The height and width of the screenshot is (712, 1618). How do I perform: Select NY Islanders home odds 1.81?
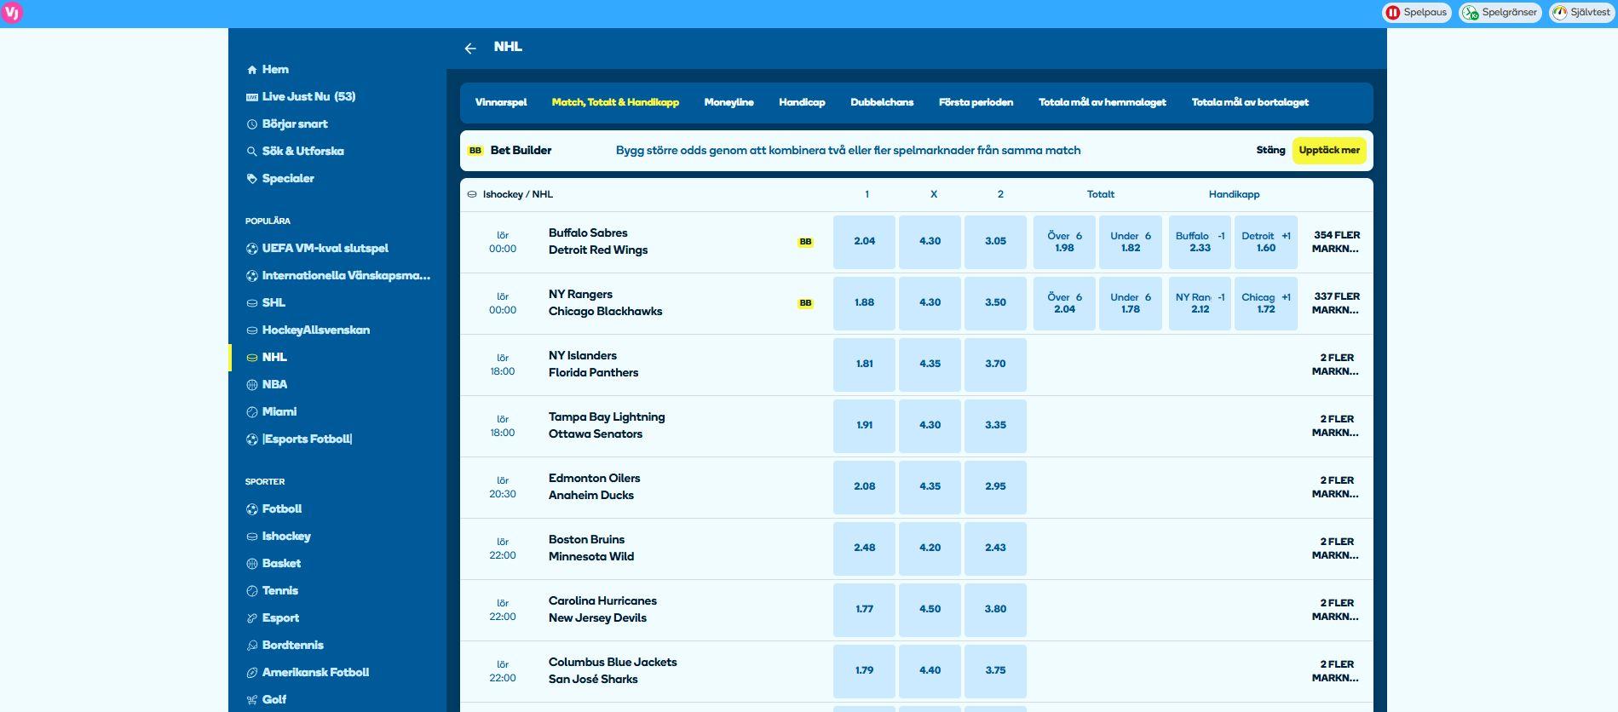(864, 365)
